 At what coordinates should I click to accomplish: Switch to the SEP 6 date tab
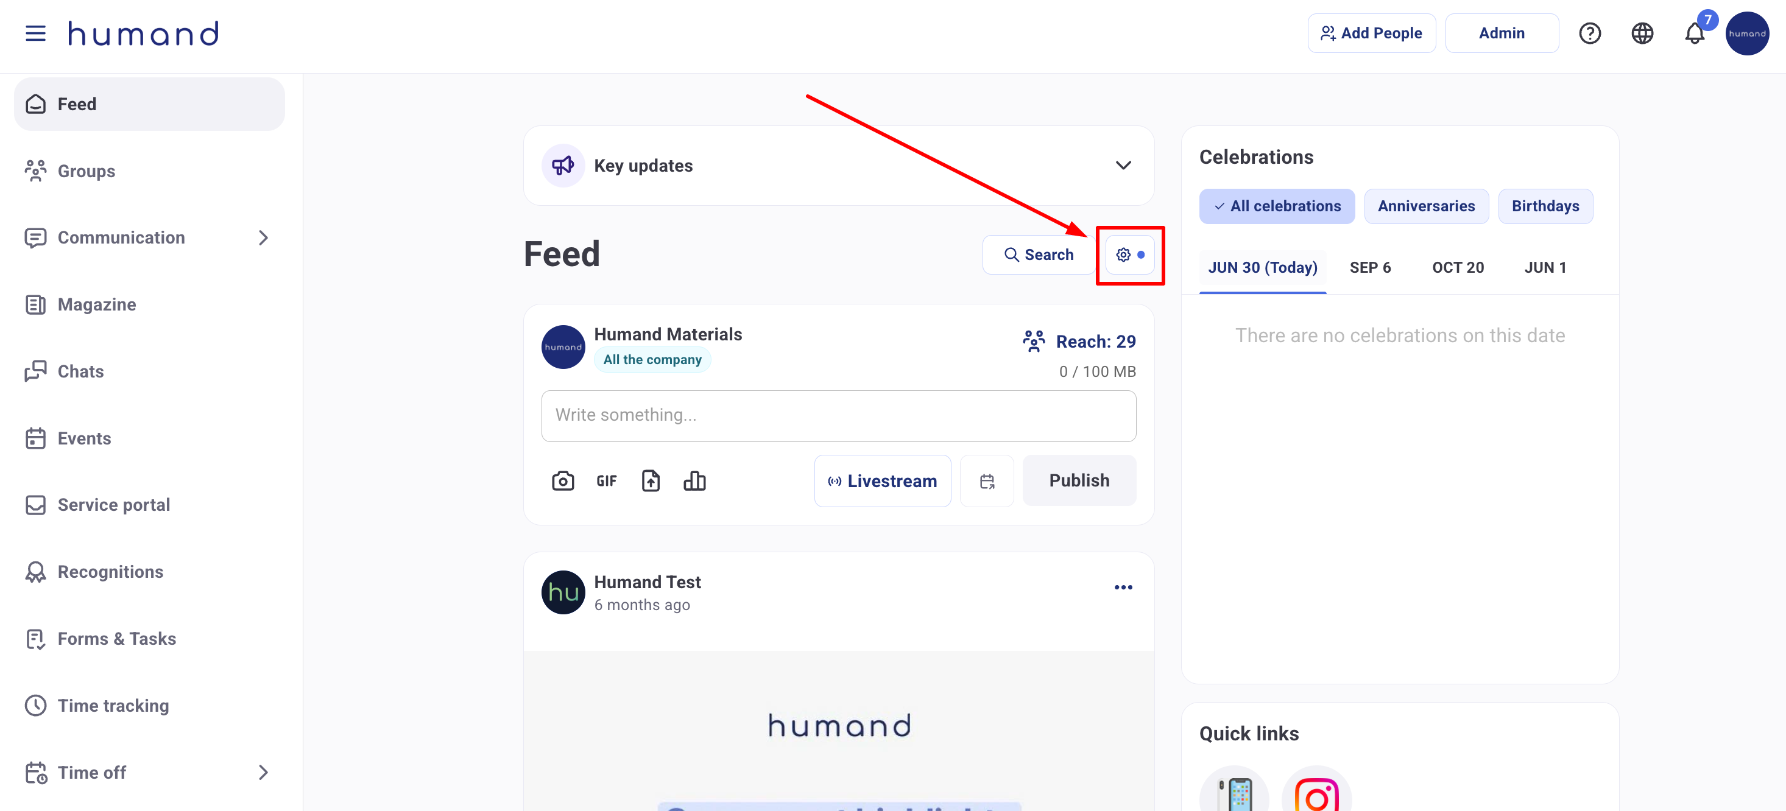[x=1369, y=267]
